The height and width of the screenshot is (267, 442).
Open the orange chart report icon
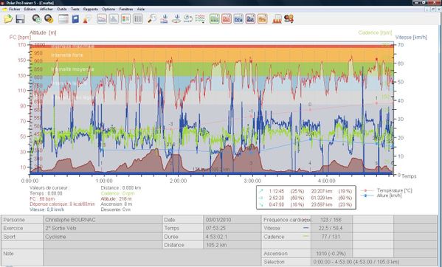(262, 19)
